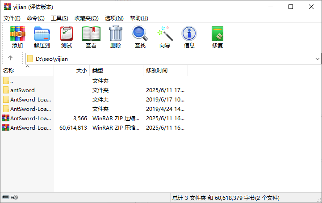Select ZIP archive icon sized 60,614,813
The height and width of the screenshot is (203, 322).
[6, 127]
